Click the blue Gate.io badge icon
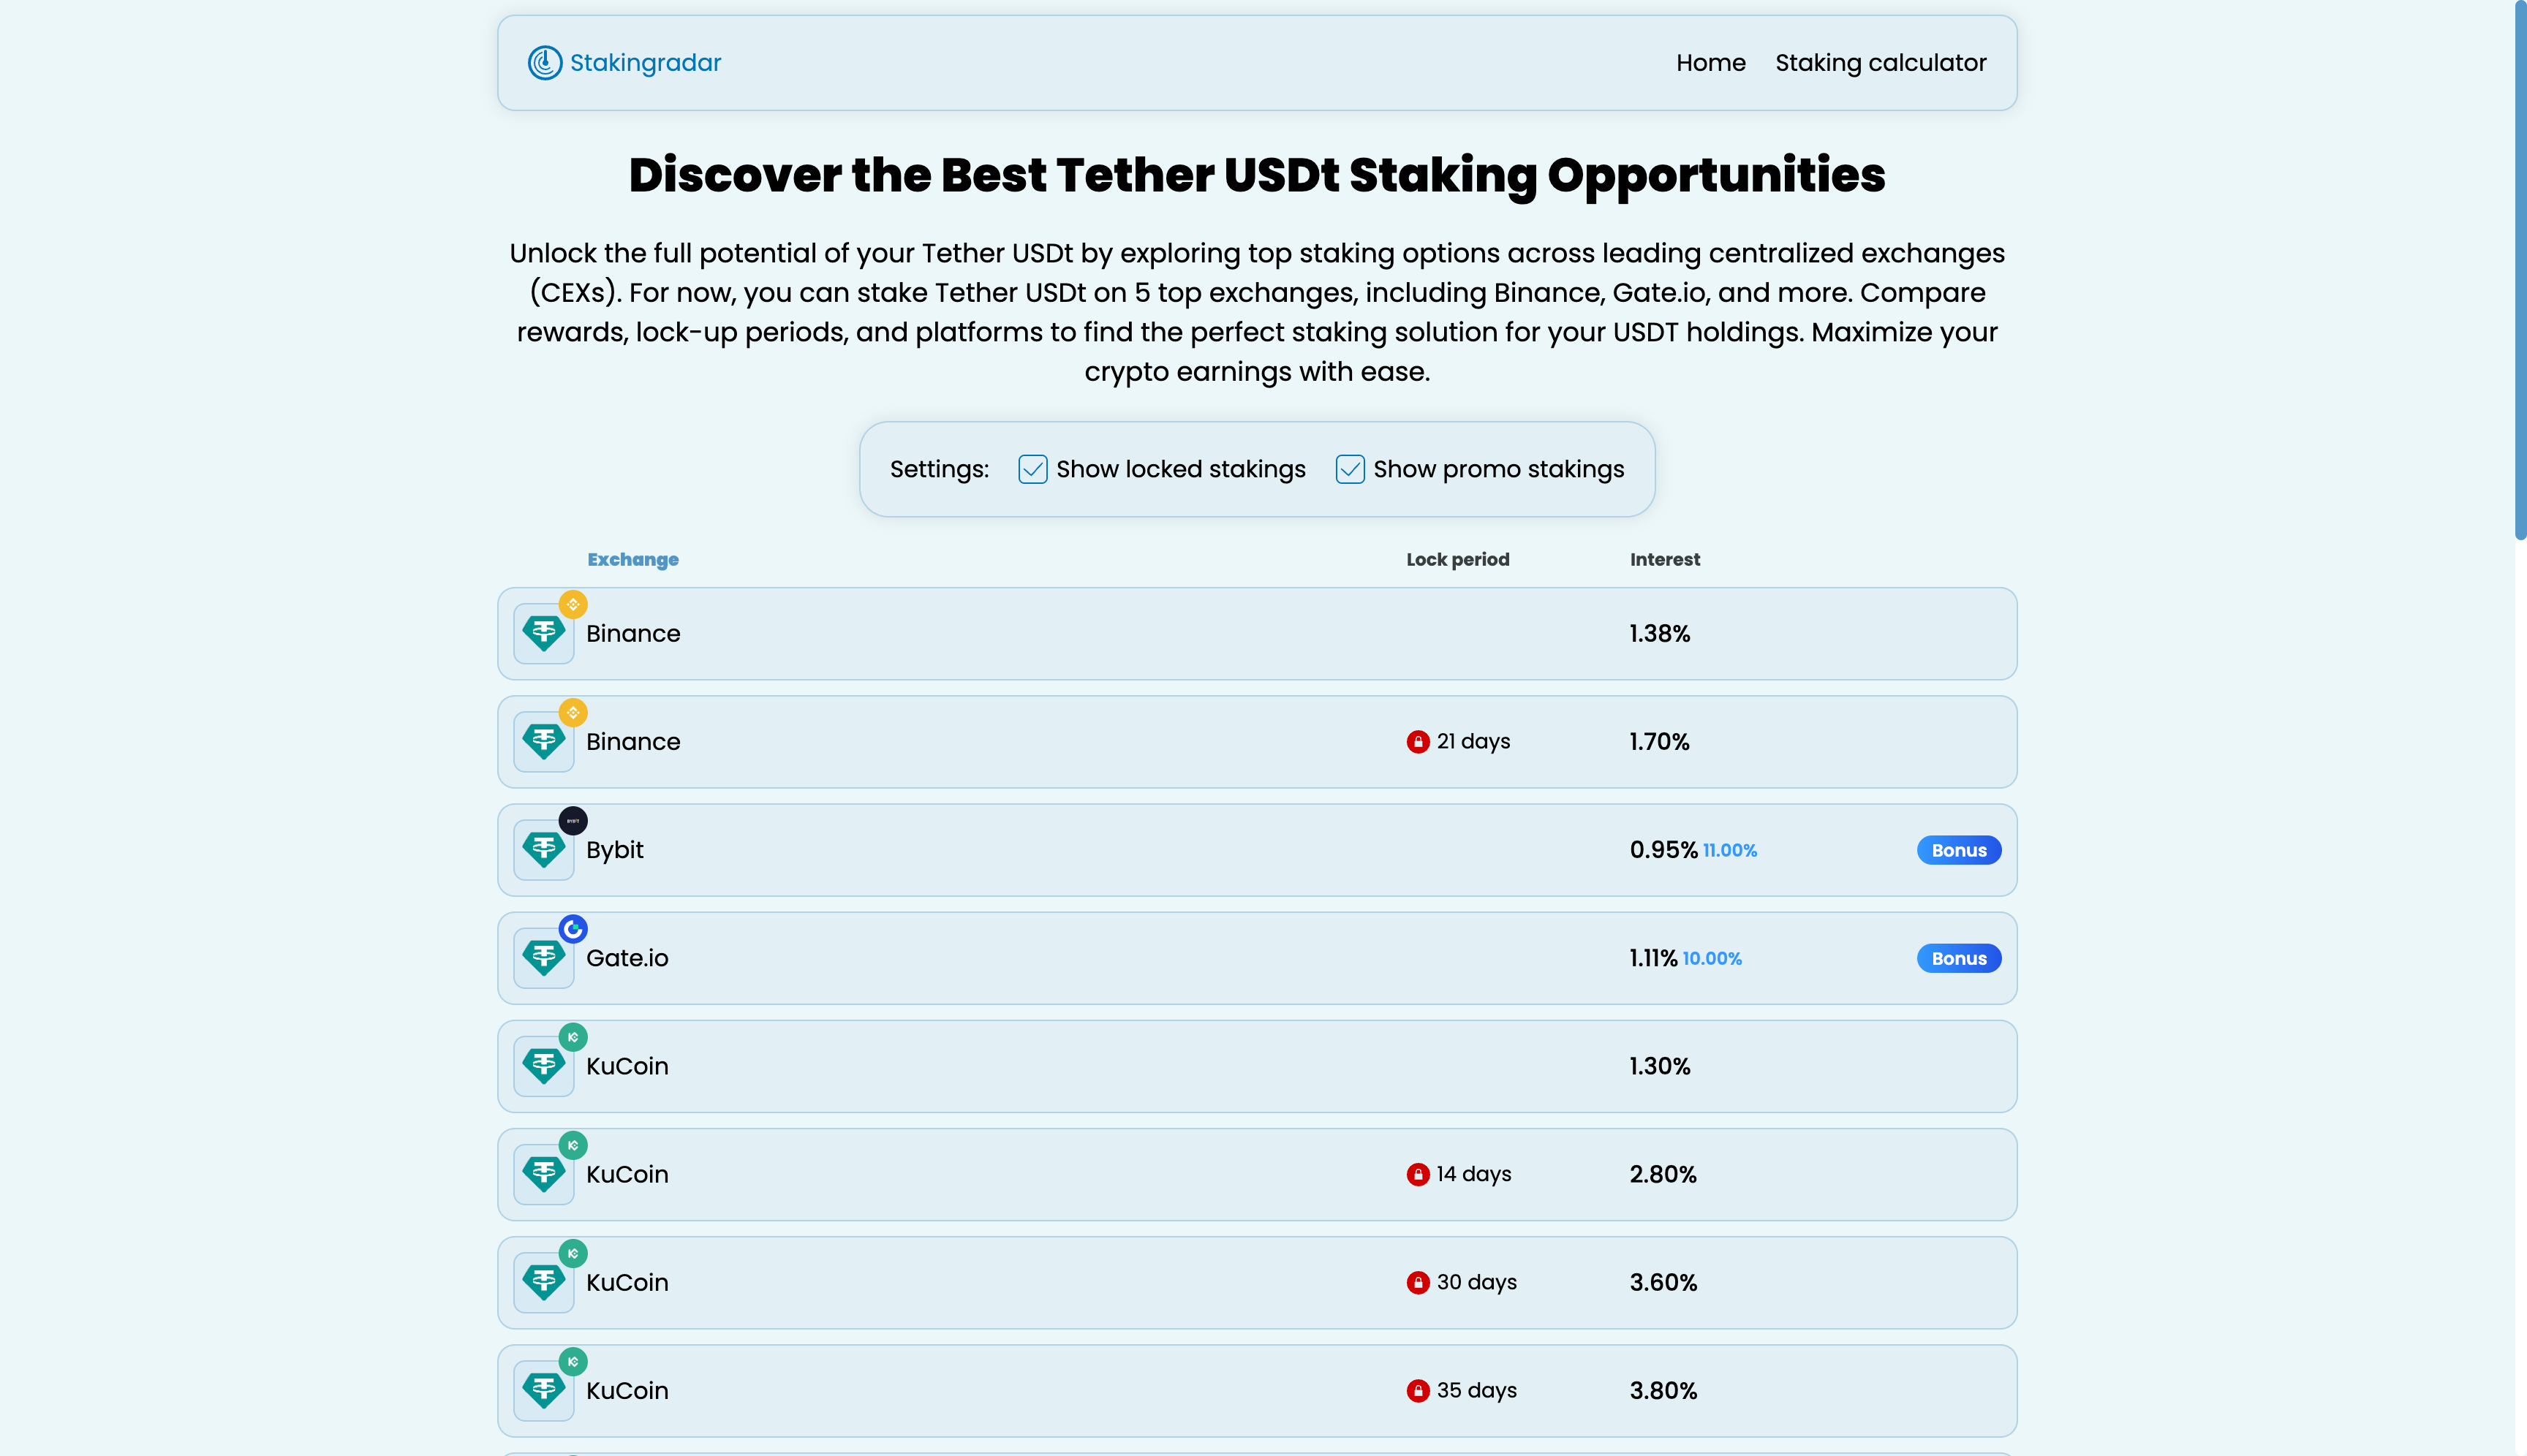 point(573,928)
